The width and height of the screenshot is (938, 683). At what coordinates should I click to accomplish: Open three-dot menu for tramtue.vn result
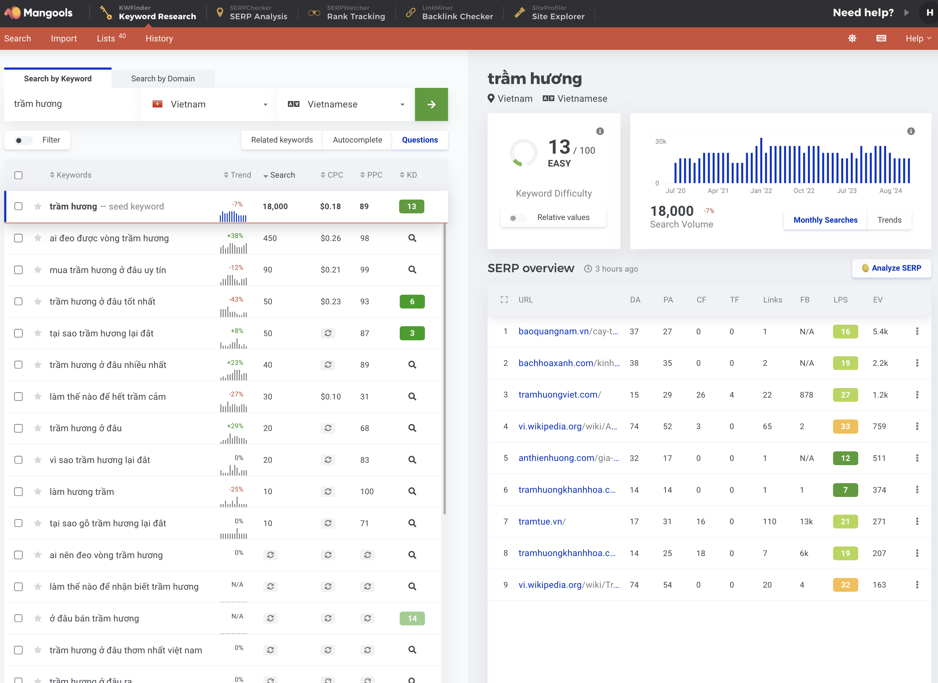tap(917, 522)
